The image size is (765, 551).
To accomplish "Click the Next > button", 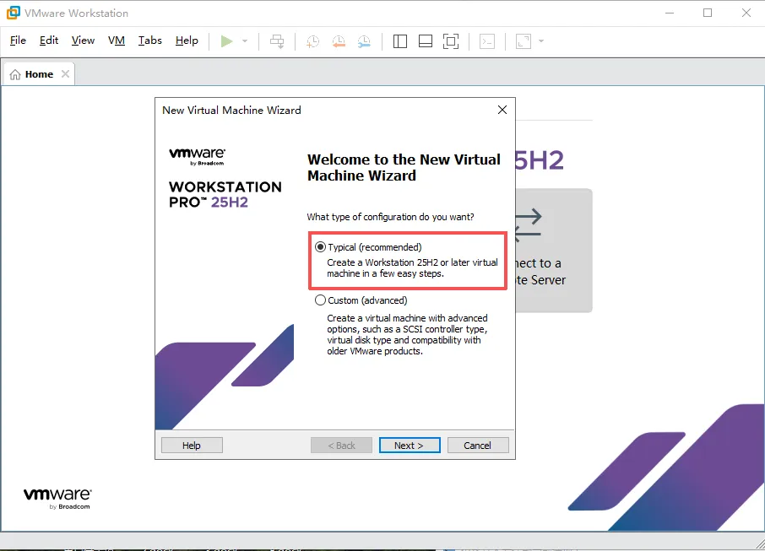I will [410, 446].
